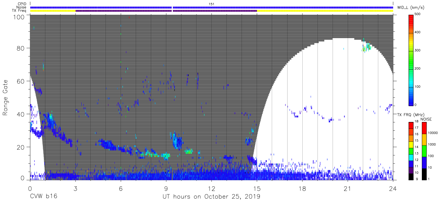Viewport: 442px width, 204px height.
Task: Click the CVW b16 radar beam label
Action: coord(43,196)
